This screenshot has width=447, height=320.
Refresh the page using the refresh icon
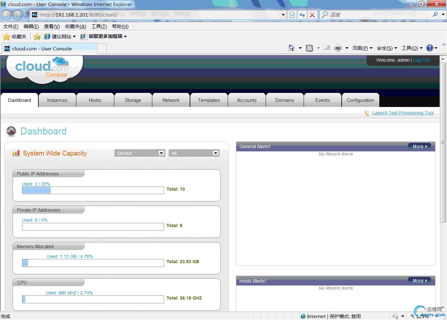pyautogui.click(x=302, y=15)
